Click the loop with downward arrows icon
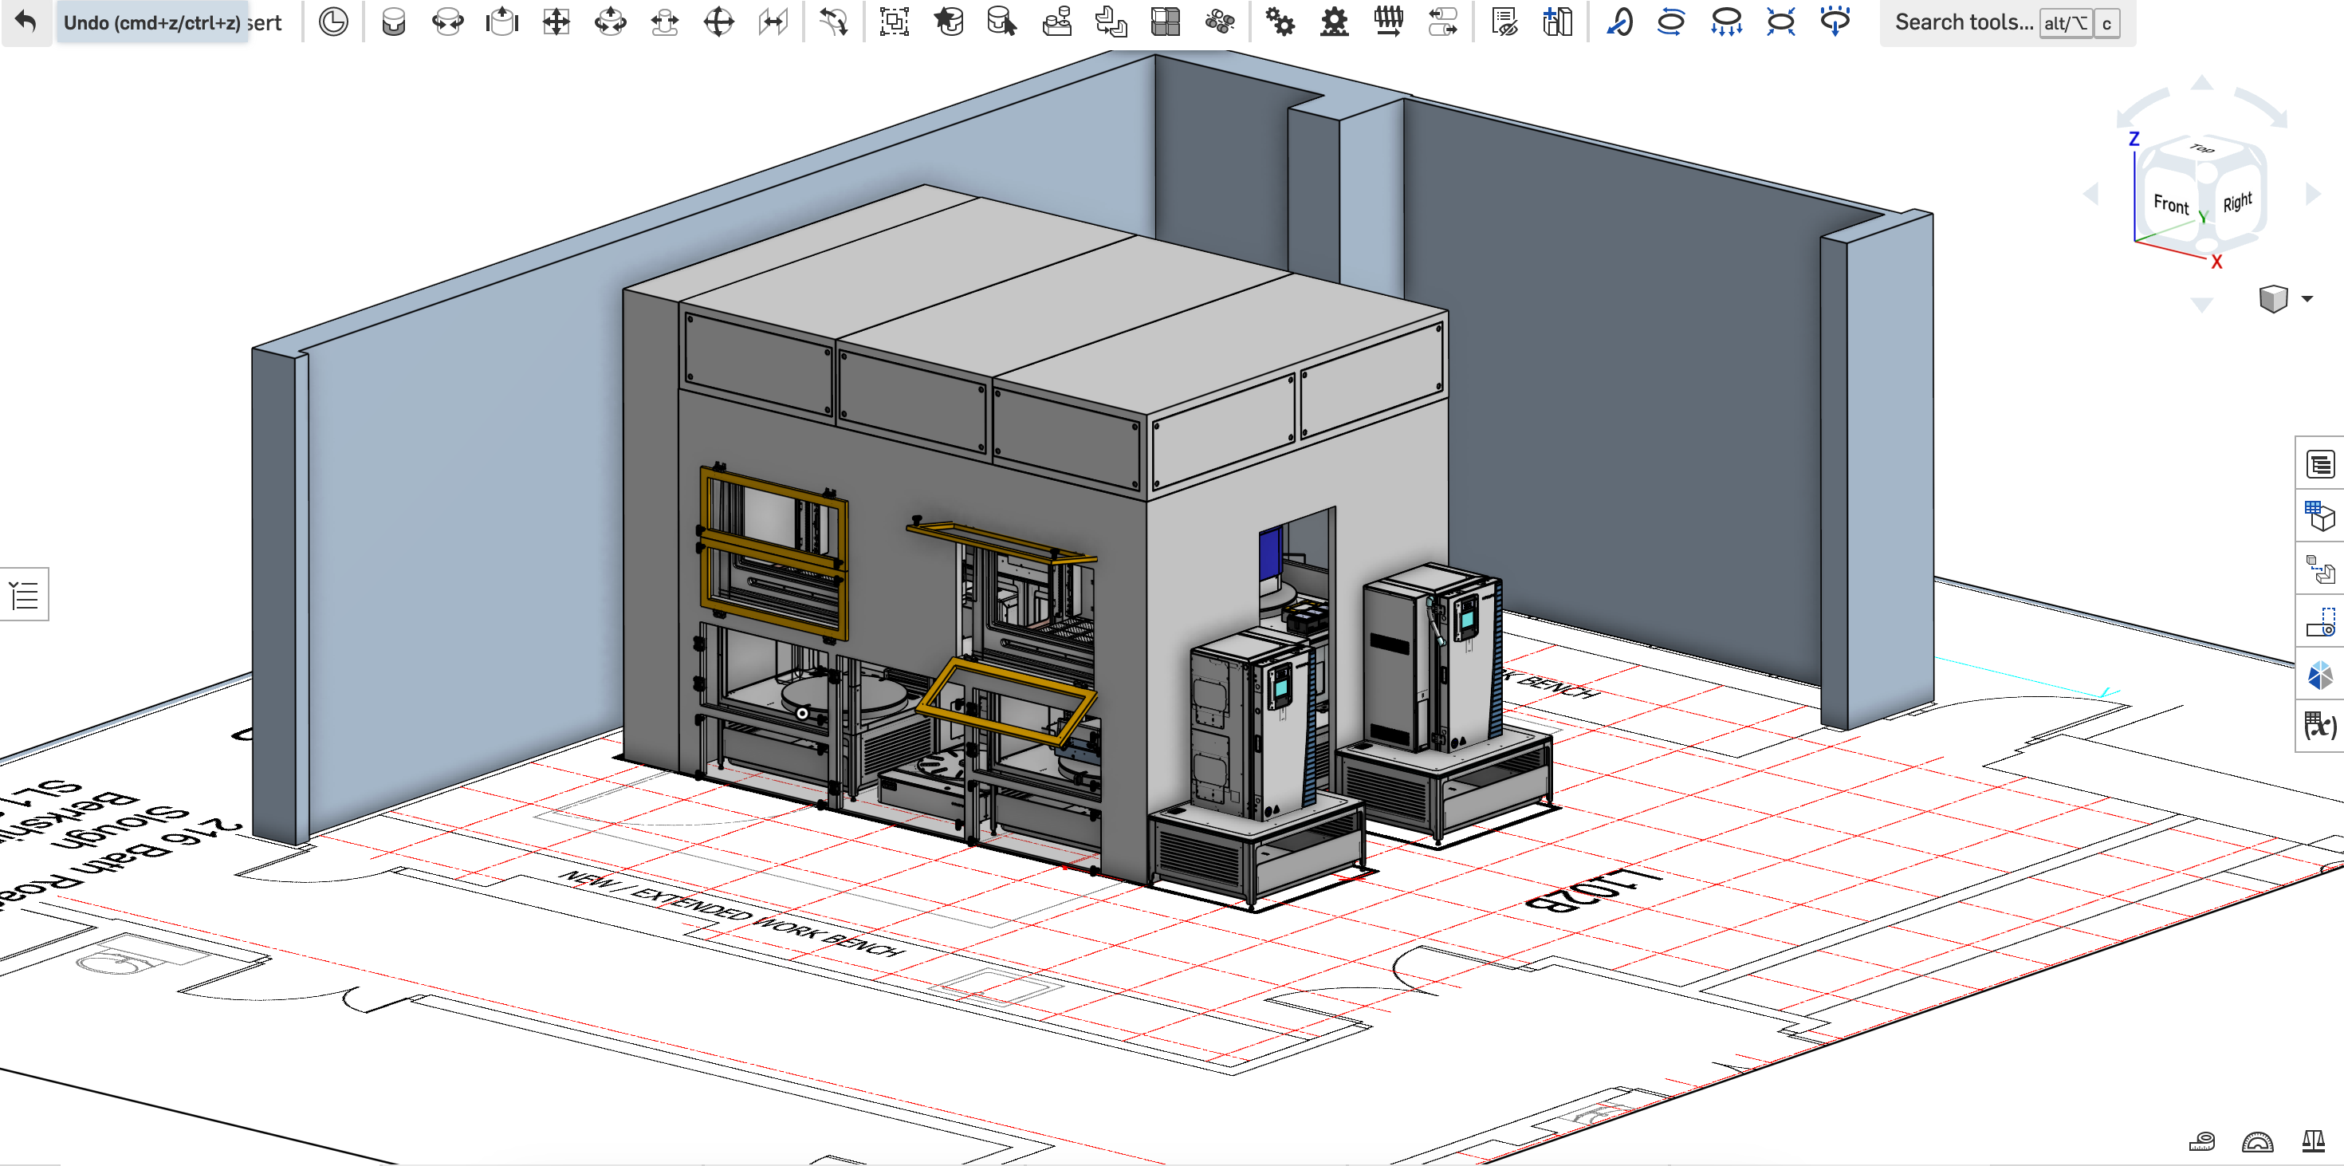This screenshot has height=1166, width=2344. click(x=1726, y=21)
